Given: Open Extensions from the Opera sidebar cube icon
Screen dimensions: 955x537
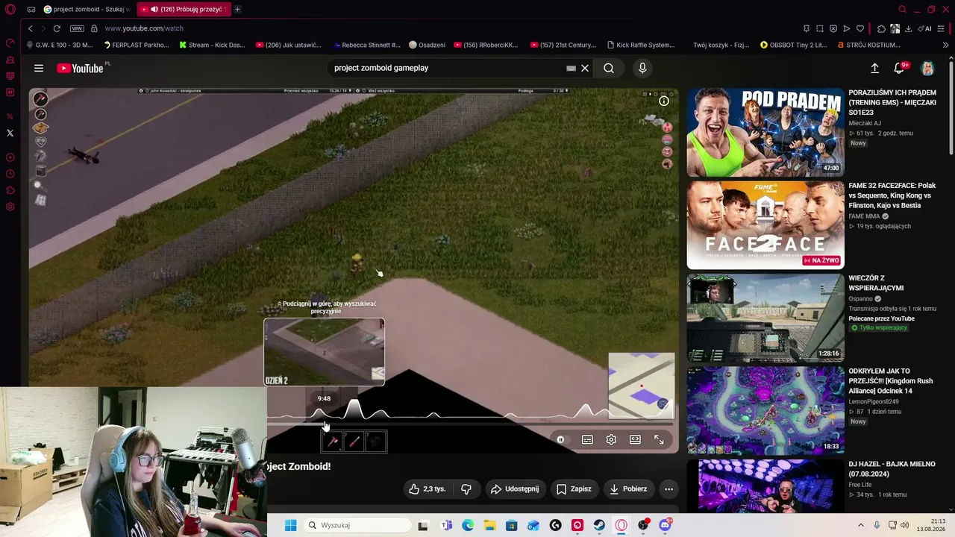Looking at the screenshot, I should [10, 190].
